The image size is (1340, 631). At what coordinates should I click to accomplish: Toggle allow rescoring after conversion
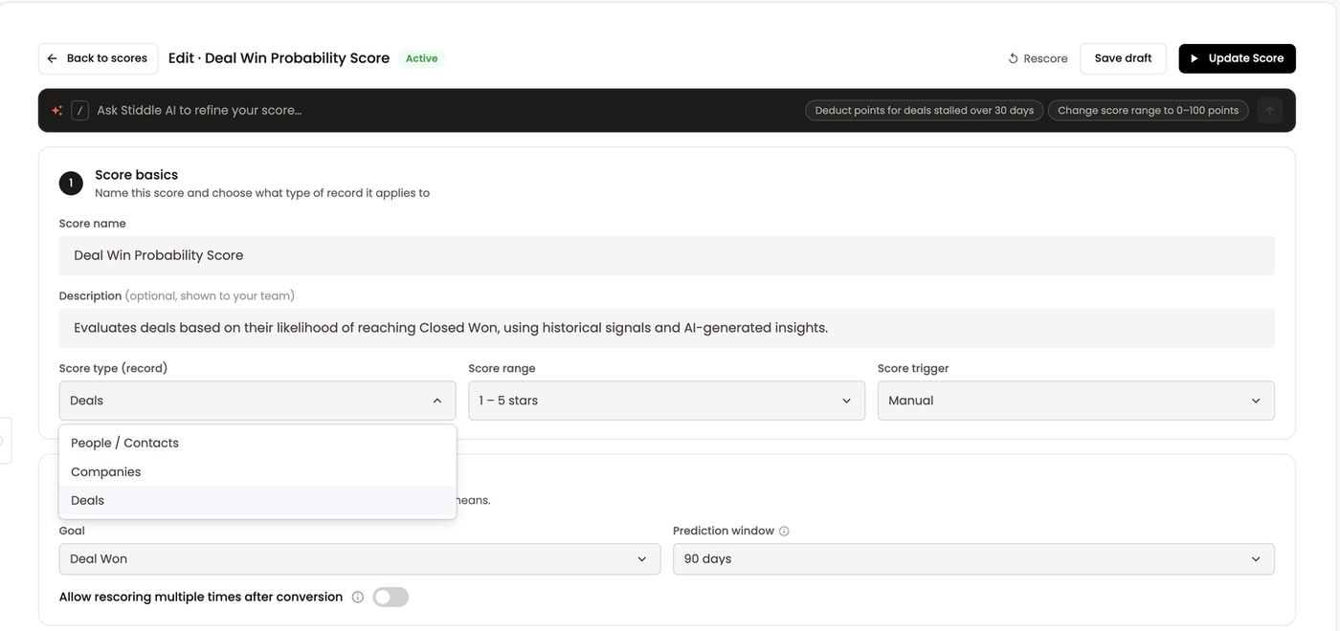(x=391, y=598)
